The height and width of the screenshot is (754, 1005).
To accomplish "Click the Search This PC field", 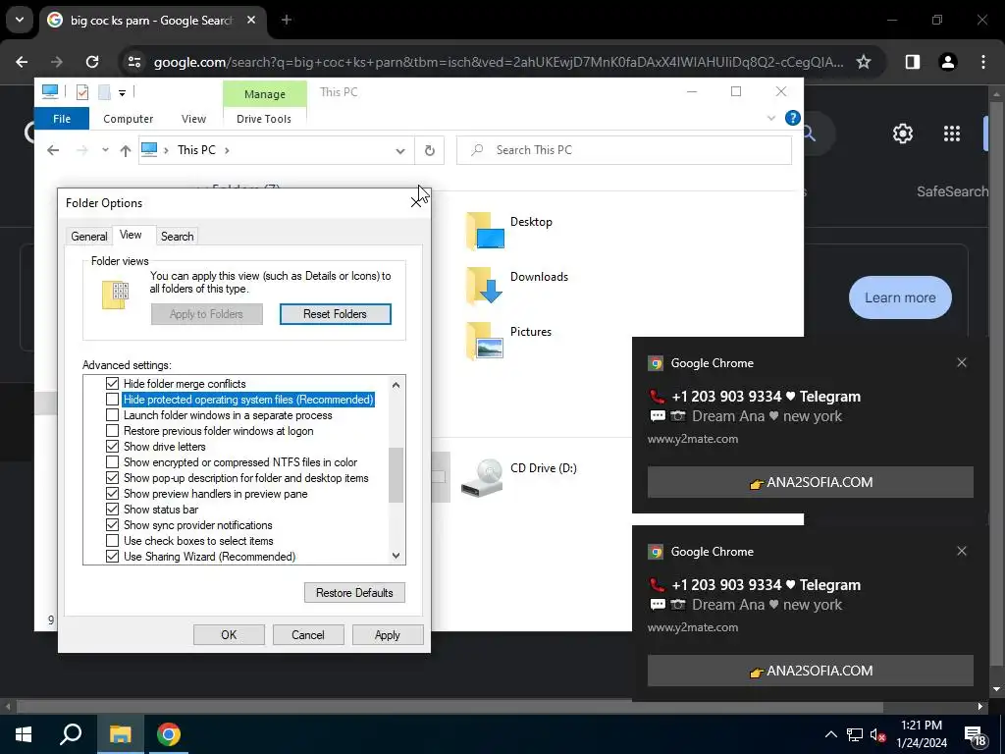I will tap(623, 150).
